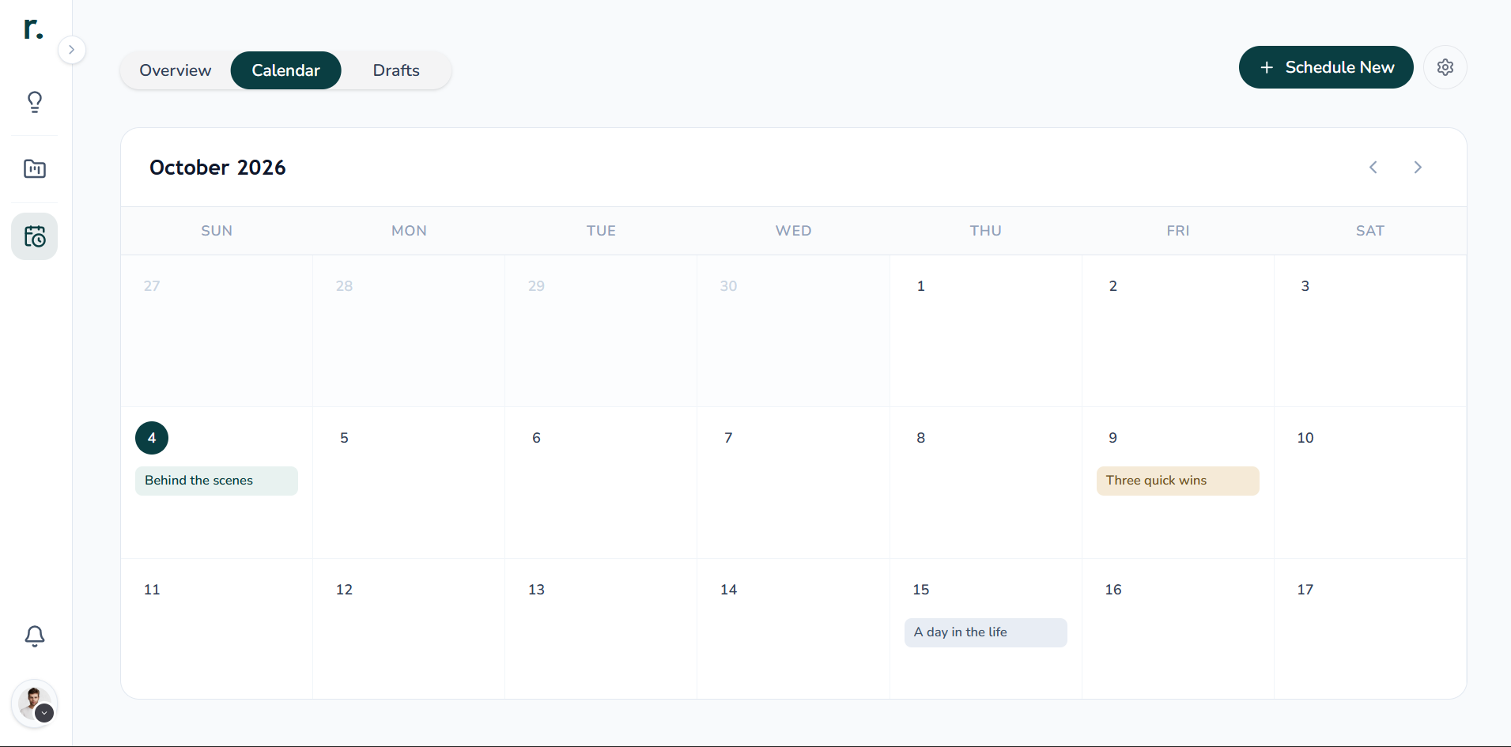Select day 15 date number
This screenshot has width=1511, height=747.
point(921,590)
